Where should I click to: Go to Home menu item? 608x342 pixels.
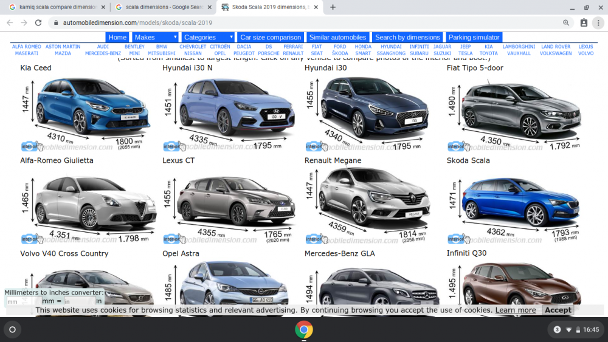117,37
